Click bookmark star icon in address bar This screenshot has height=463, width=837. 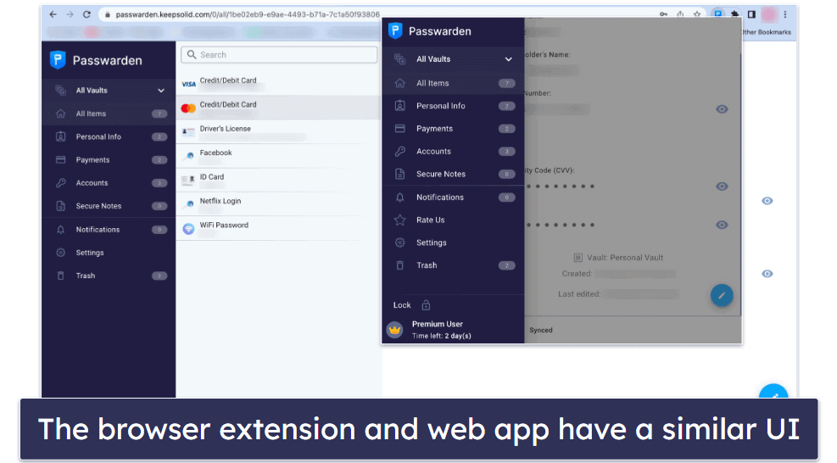pos(697,15)
